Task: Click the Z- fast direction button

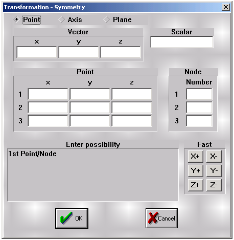Action: [214, 185]
